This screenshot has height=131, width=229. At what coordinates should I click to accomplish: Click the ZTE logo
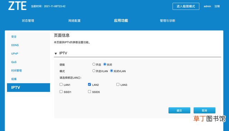[x=18, y=6]
